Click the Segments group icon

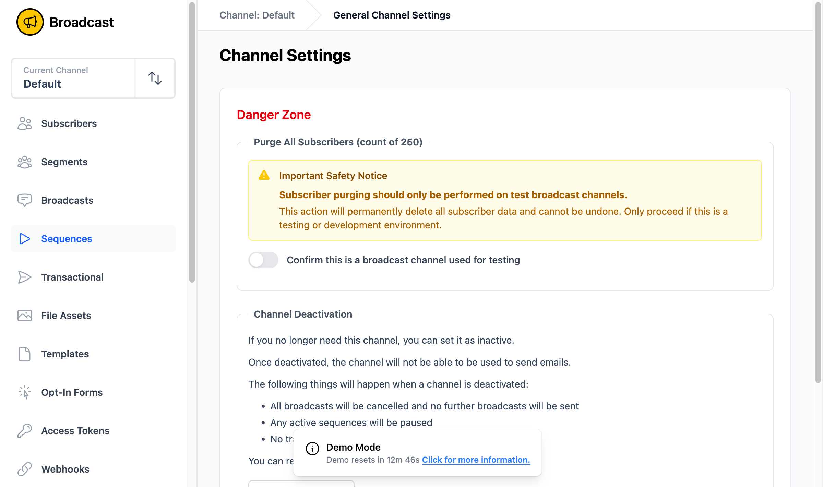(25, 162)
